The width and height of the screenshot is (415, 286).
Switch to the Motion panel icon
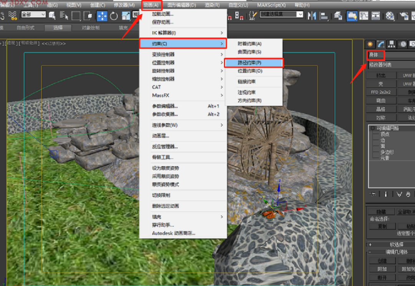click(x=403, y=44)
